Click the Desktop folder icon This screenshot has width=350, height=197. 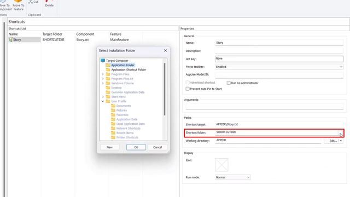(x=108, y=88)
